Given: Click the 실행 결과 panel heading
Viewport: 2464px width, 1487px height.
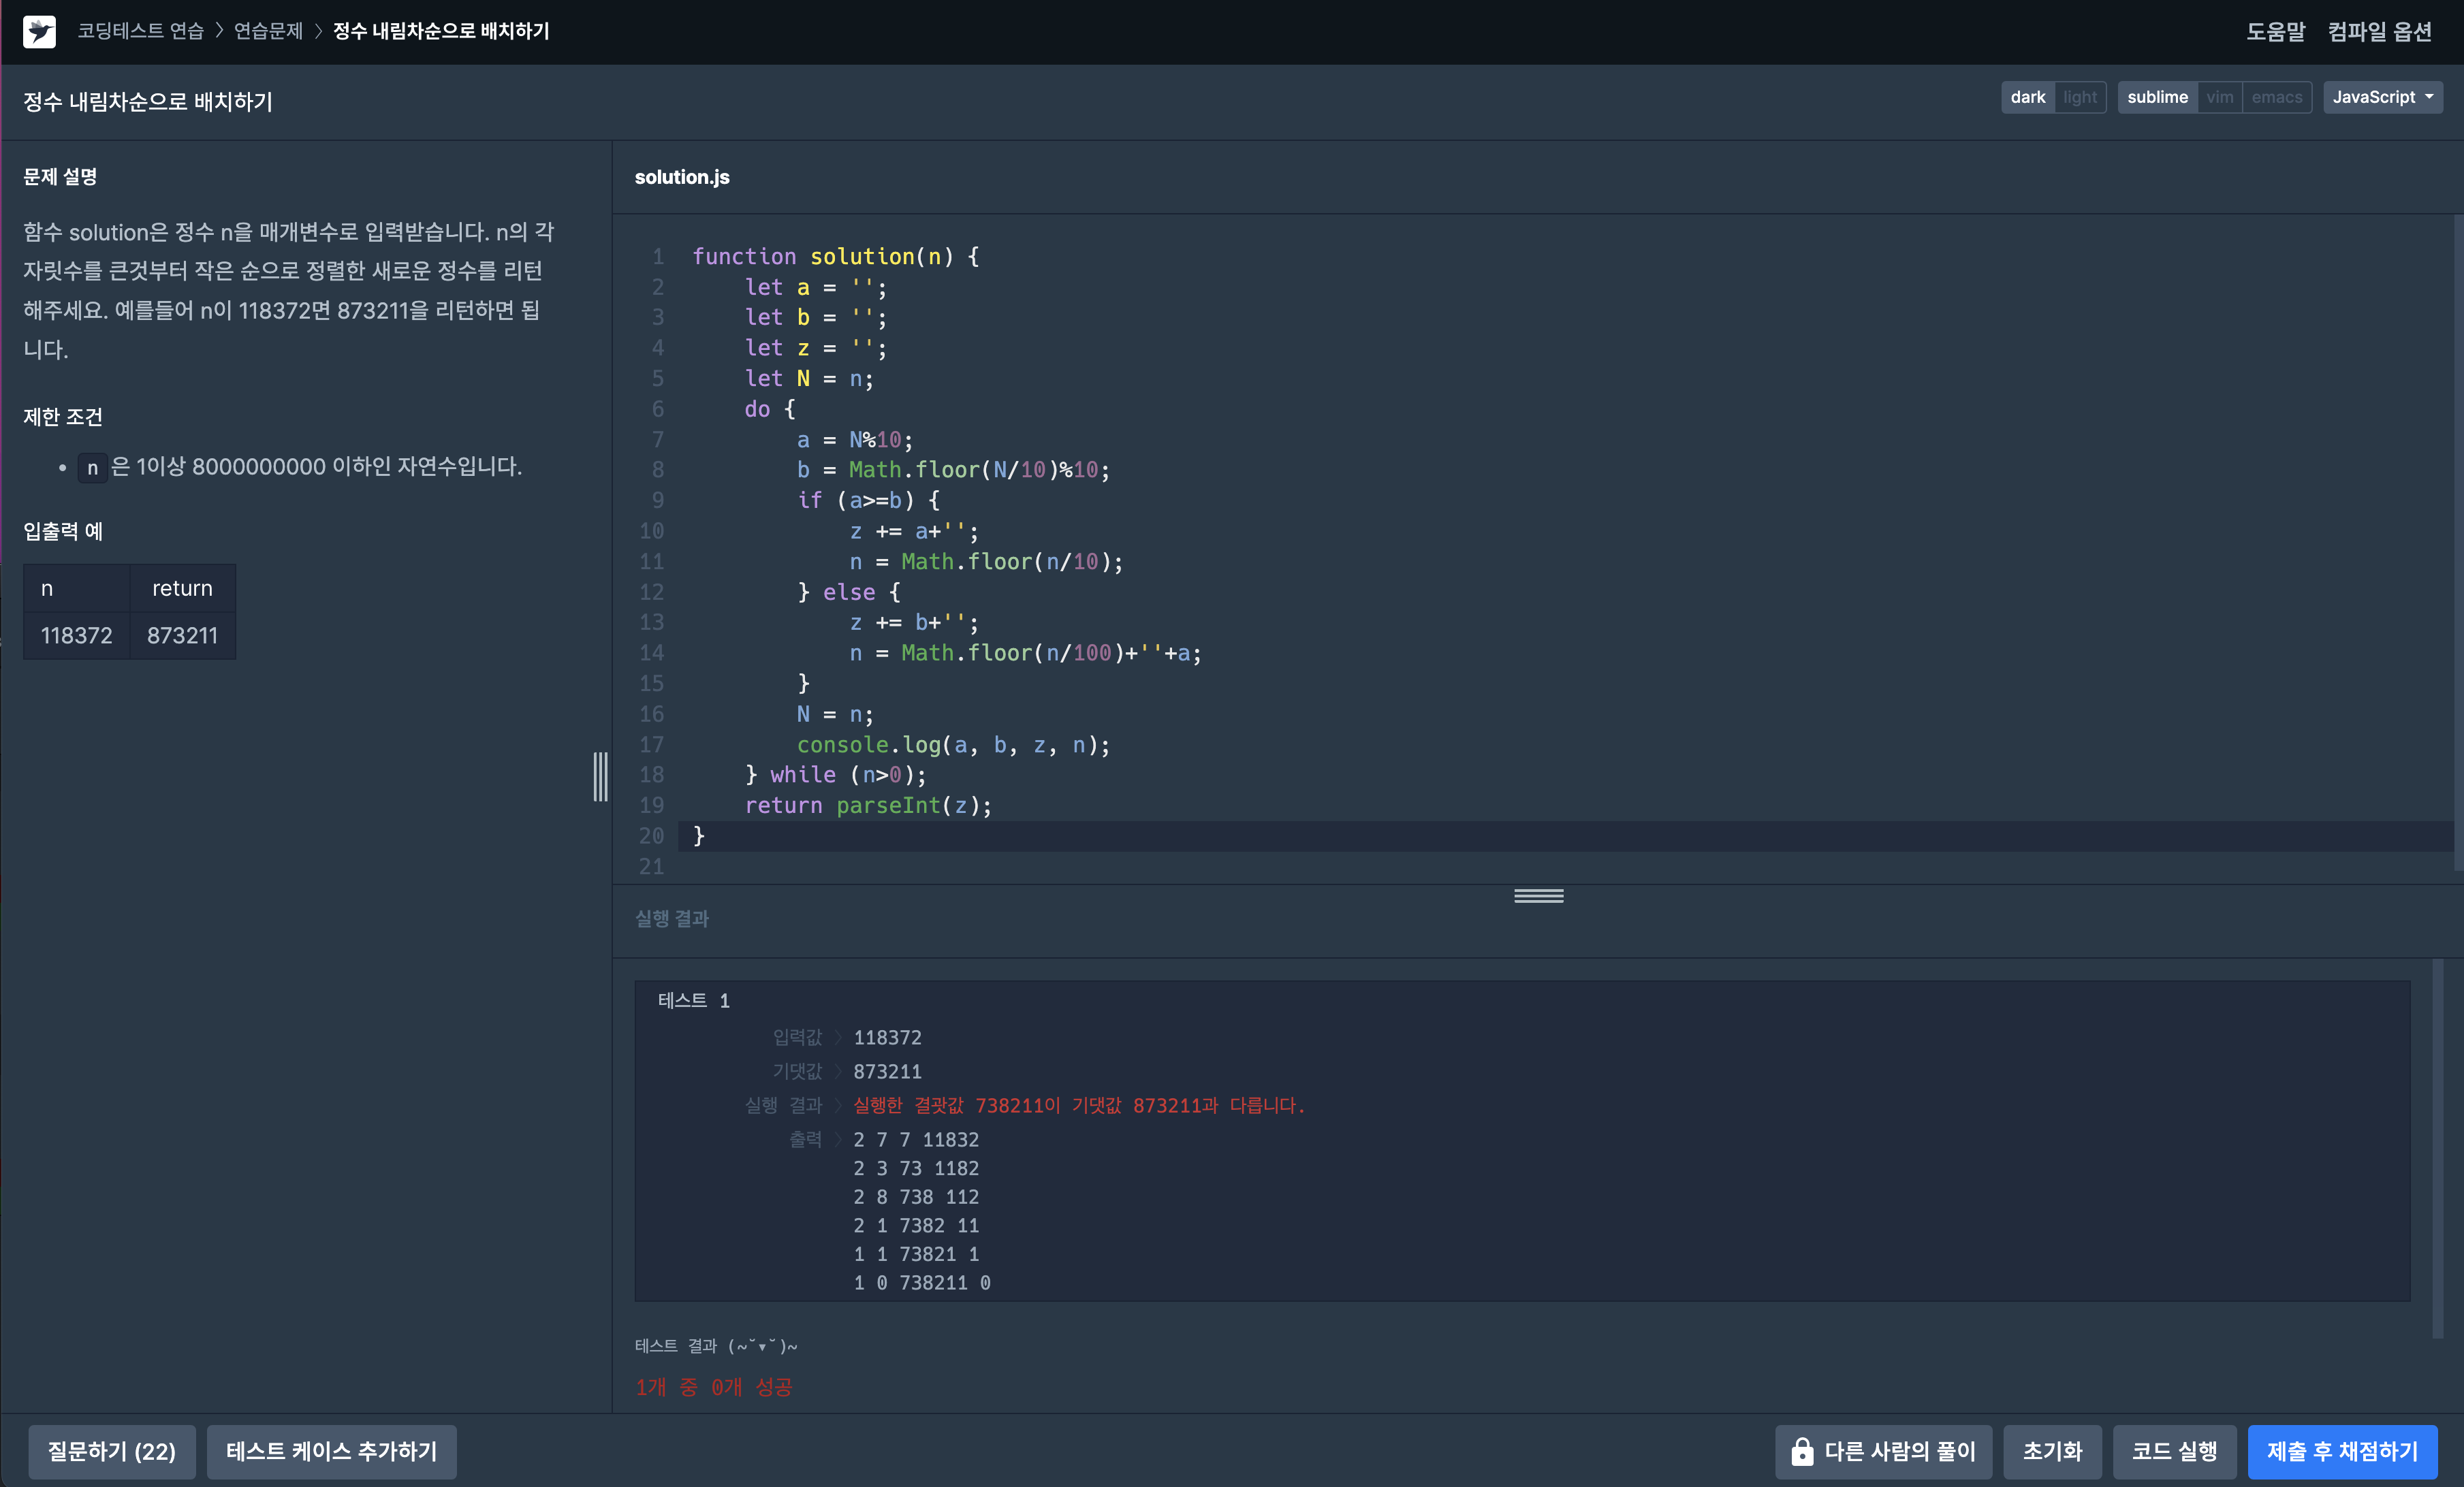Looking at the screenshot, I should (x=672, y=918).
